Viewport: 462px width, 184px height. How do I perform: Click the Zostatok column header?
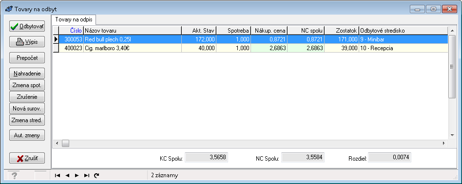click(x=342, y=31)
